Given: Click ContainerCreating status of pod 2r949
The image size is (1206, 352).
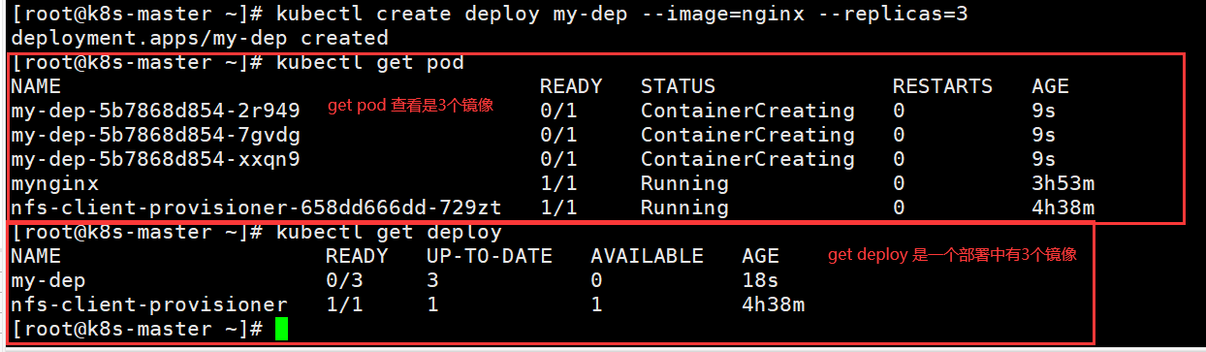Looking at the screenshot, I should point(747,111).
